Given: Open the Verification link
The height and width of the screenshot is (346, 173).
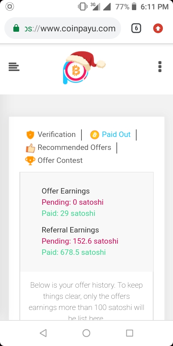Looking at the screenshot, I should pyautogui.click(x=57, y=134).
